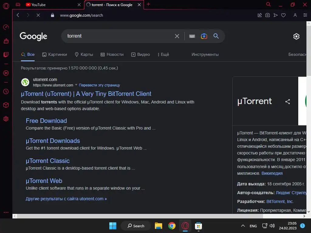The width and height of the screenshot is (311, 233).
Task: Open the Easy Setup menu icon
Action: pyautogui.click(x=305, y=15)
